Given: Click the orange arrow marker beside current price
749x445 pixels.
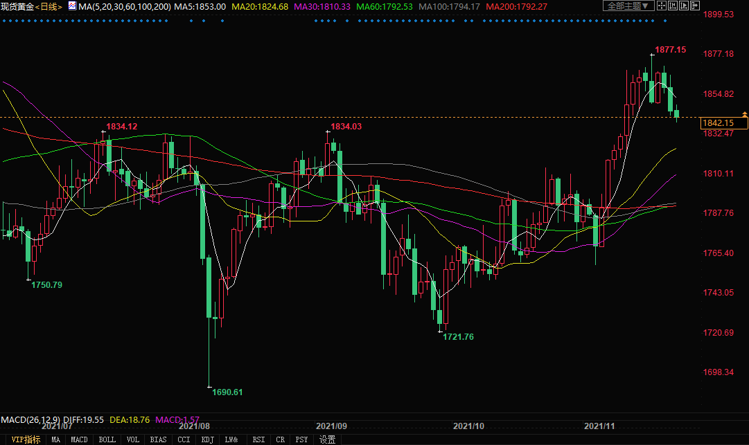Looking at the screenshot, I should [744, 113].
